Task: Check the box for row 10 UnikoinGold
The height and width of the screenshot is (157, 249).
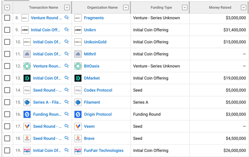Action: 7,42
